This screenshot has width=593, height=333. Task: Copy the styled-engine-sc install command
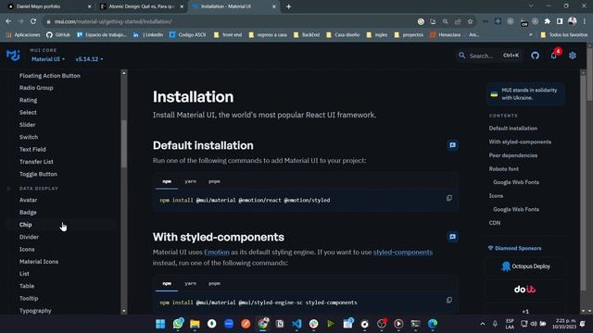[x=449, y=300]
